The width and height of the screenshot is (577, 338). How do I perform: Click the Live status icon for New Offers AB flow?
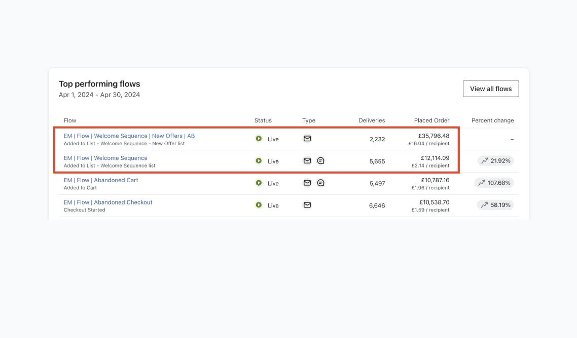[x=259, y=139]
